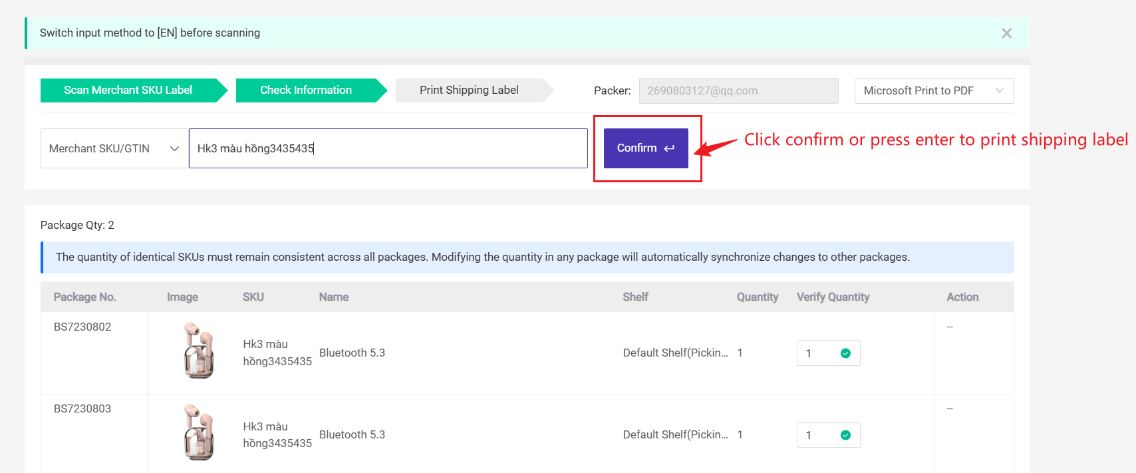Click verify quantity field for BS7230802
The height and width of the screenshot is (473, 1136).
pos(828,353)
